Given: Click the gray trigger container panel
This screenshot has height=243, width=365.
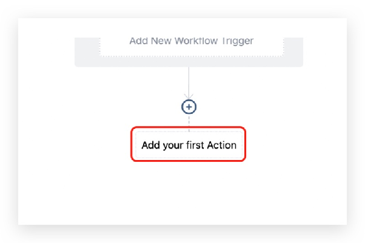Looking at the screenshot, I should tap(189, 52).
